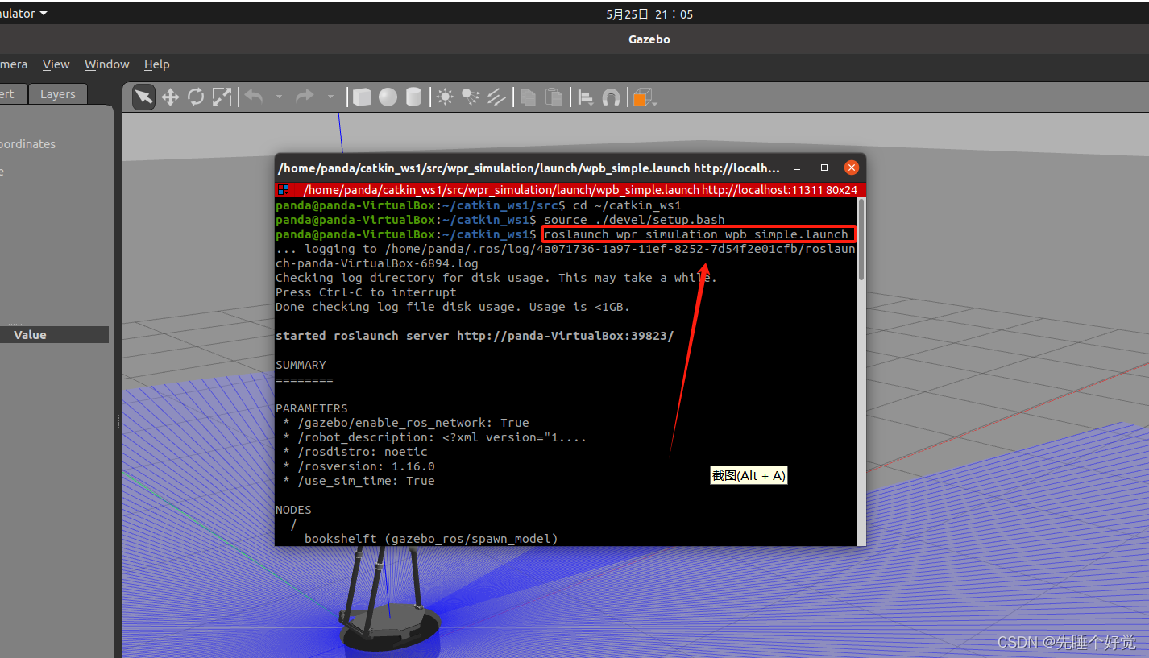The height and width of the screenshot is (658, 1149).
Task: Add a point light
Action: [445, 97]
